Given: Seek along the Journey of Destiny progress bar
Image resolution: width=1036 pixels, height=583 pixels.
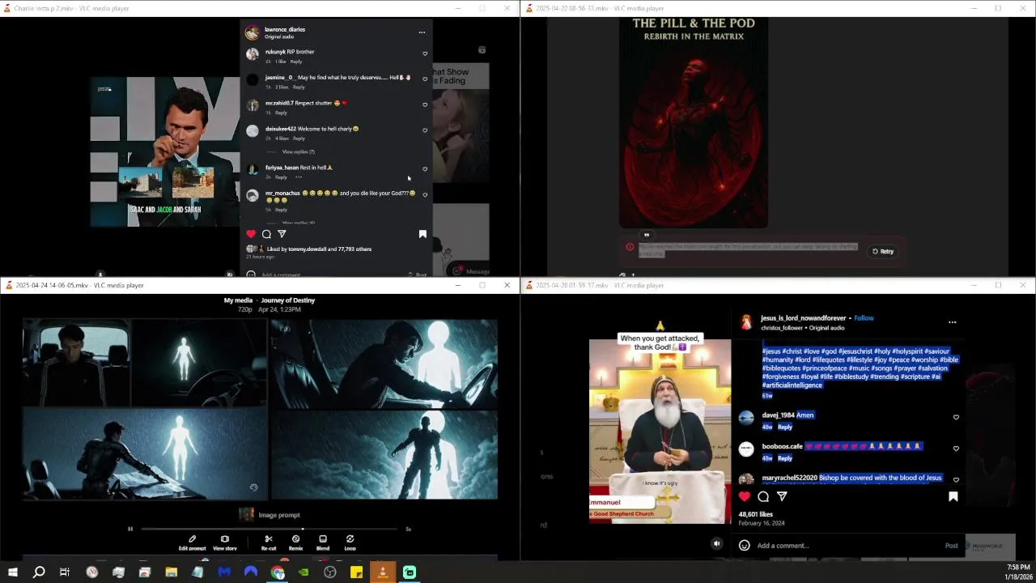Looking at the screenshot, I should (x=270, y=529).
